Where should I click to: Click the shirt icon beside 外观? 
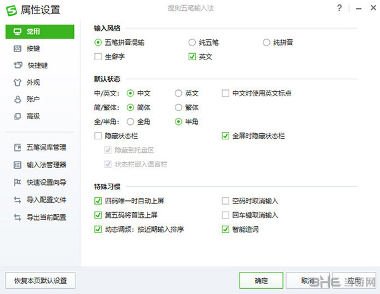[18, 82]
